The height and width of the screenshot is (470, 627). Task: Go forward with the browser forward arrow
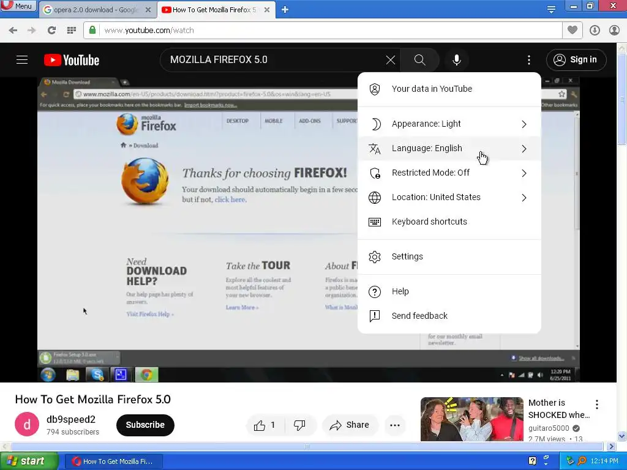pyautogui.click(x=32, y=31)
